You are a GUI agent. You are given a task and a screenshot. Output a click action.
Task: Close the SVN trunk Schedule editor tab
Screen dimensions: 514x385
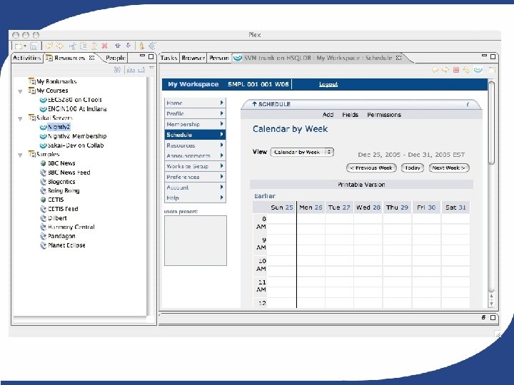pos(398,58)
